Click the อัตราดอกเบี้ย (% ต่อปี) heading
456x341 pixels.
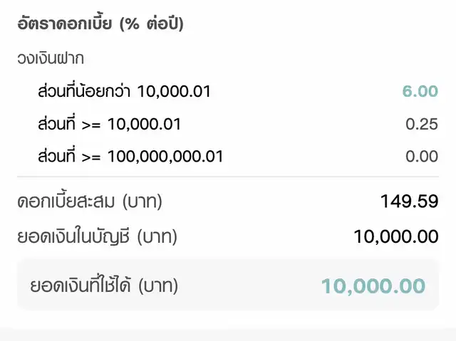point(100,23)
